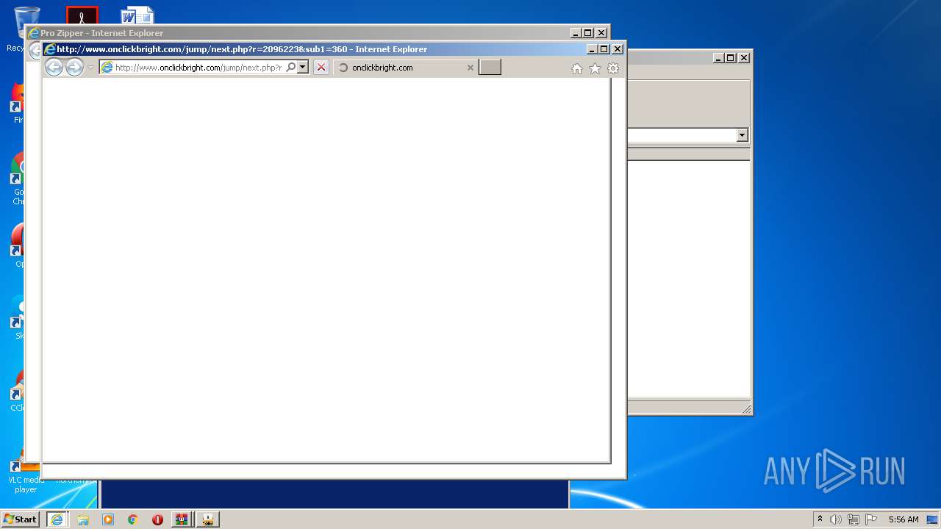Image resolution: width=941 pixels, height=529 pixels.
Task: Click the search magnifier in address bar
Action: pyautogui.click(x=290, y=68)
